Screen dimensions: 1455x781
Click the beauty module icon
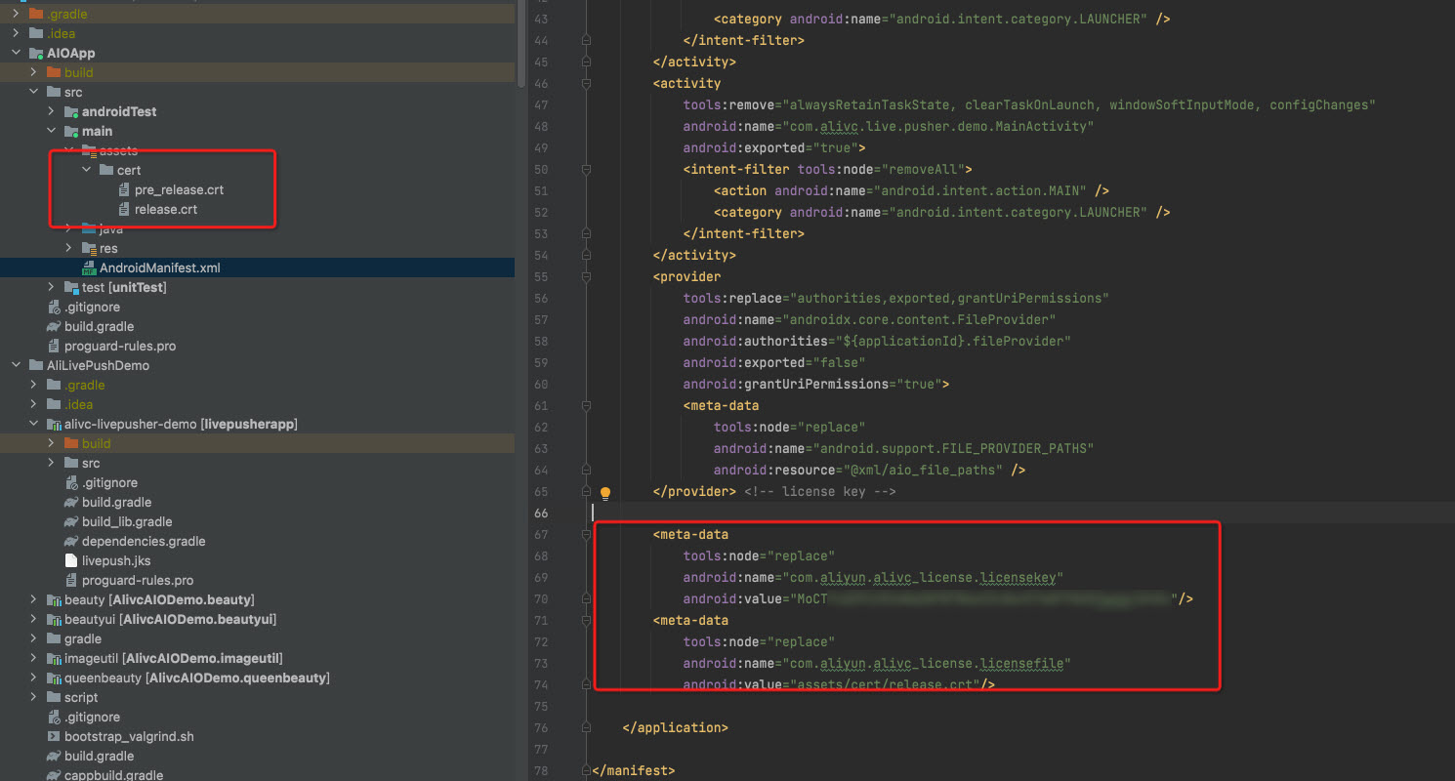(x=54, y=599)
